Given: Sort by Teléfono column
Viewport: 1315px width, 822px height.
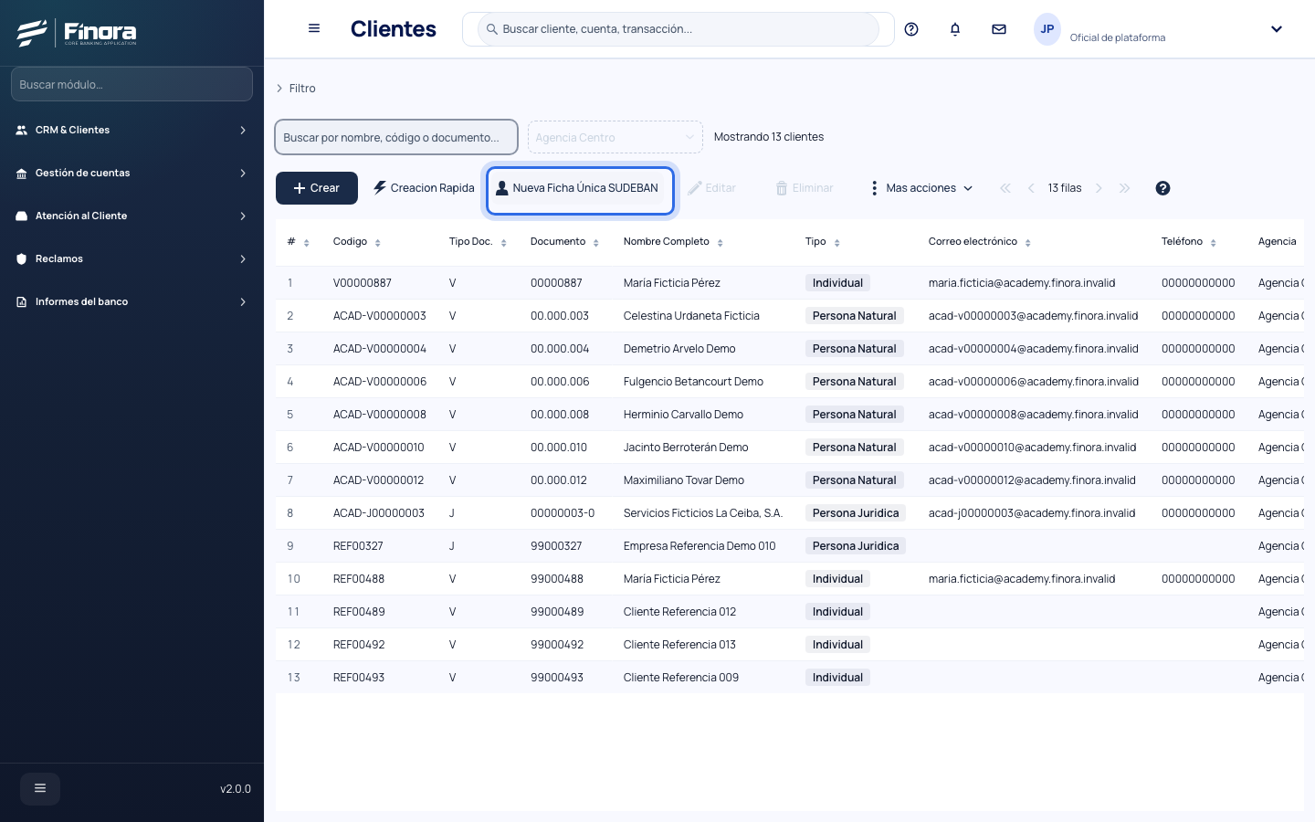Looking at the screenshot, I should pyautogui.click(x=1213, y=243).
